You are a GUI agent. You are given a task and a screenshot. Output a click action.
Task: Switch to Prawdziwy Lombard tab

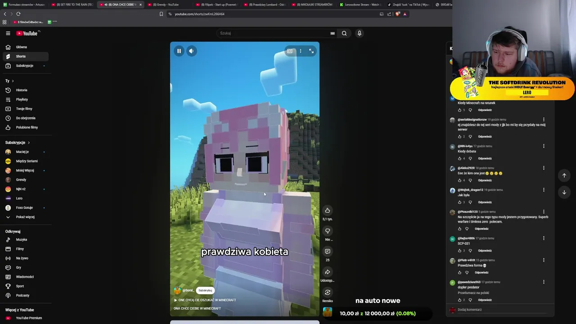265,4
